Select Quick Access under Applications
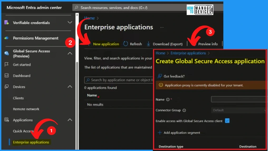This screenshot has height=151, width=268. (23, 131)
